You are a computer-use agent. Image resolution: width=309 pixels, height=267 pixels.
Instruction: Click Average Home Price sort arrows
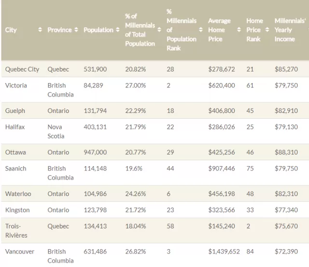pyautogui.click(x=239, y=30)
